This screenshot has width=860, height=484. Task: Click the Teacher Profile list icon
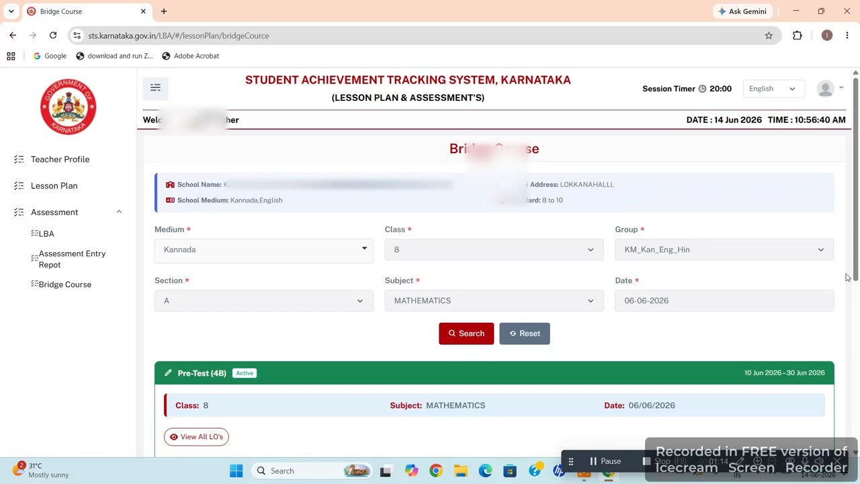19,159
